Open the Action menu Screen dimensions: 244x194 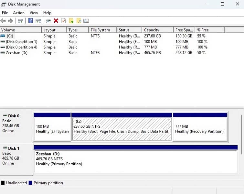(x=19, y=13)
